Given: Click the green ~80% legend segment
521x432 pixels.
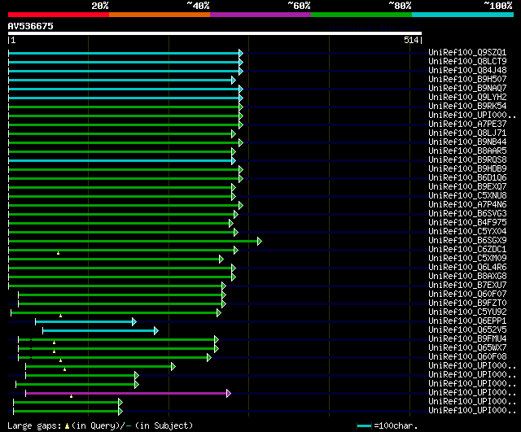Looking at the screenshot, I should point(361,15).
